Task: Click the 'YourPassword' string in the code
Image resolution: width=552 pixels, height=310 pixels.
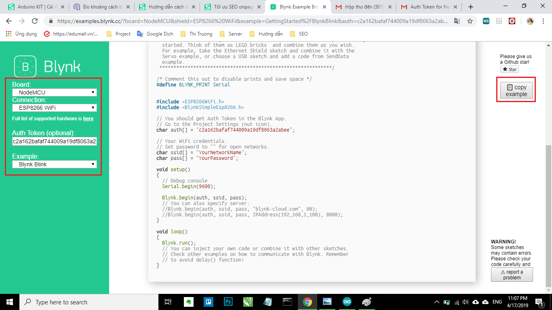Action: [x=217, y=158]
